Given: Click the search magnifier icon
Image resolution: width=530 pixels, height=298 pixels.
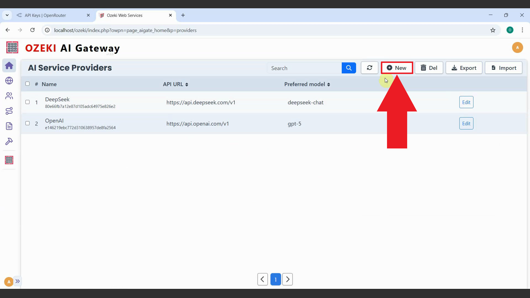Looking at the screenshot, I should point(349,68).
